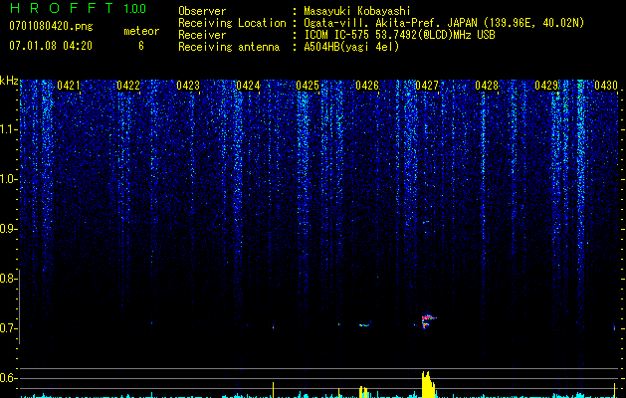Click the 0429 time marker
The width and height of the screenshot is (626, 398).
(546, 86)
